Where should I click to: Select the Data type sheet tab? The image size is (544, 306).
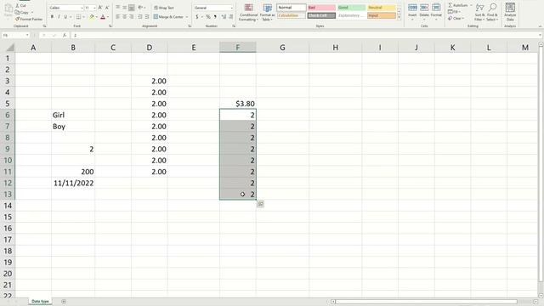(x=40, y=301)
